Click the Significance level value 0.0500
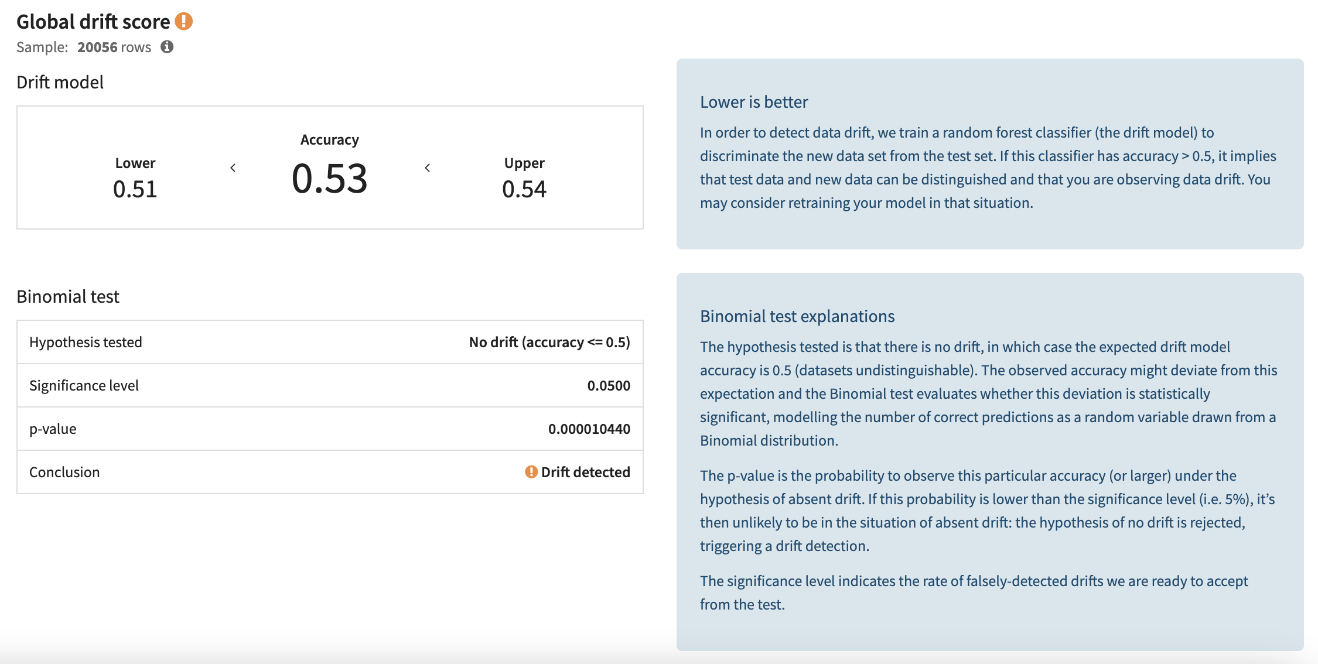The image size is (1318, 664). click(609, 385)
